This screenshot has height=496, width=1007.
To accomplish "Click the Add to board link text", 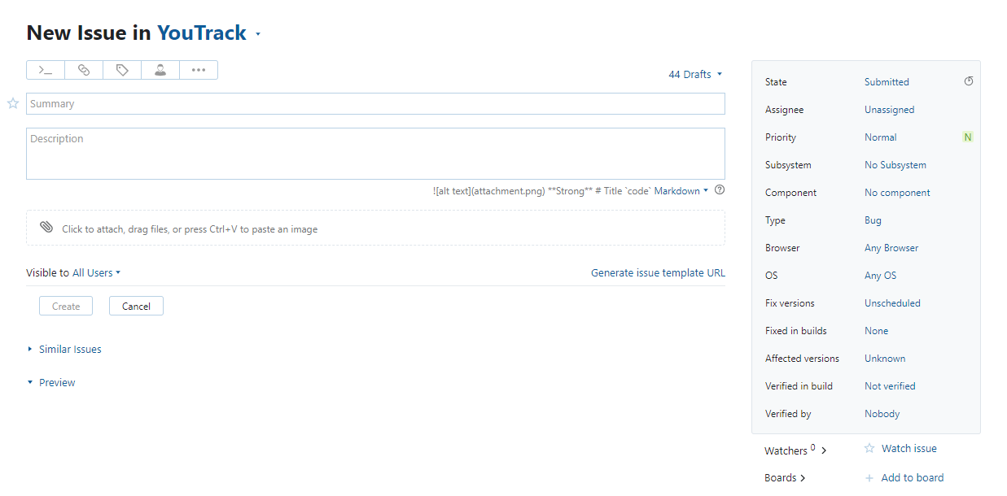I will pyautogui.click(x=913, y=478).
